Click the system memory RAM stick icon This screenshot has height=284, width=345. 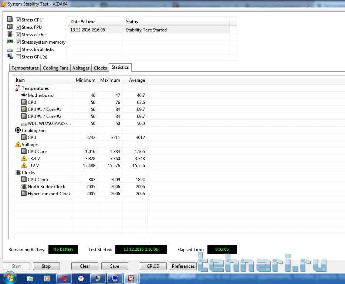10,41
